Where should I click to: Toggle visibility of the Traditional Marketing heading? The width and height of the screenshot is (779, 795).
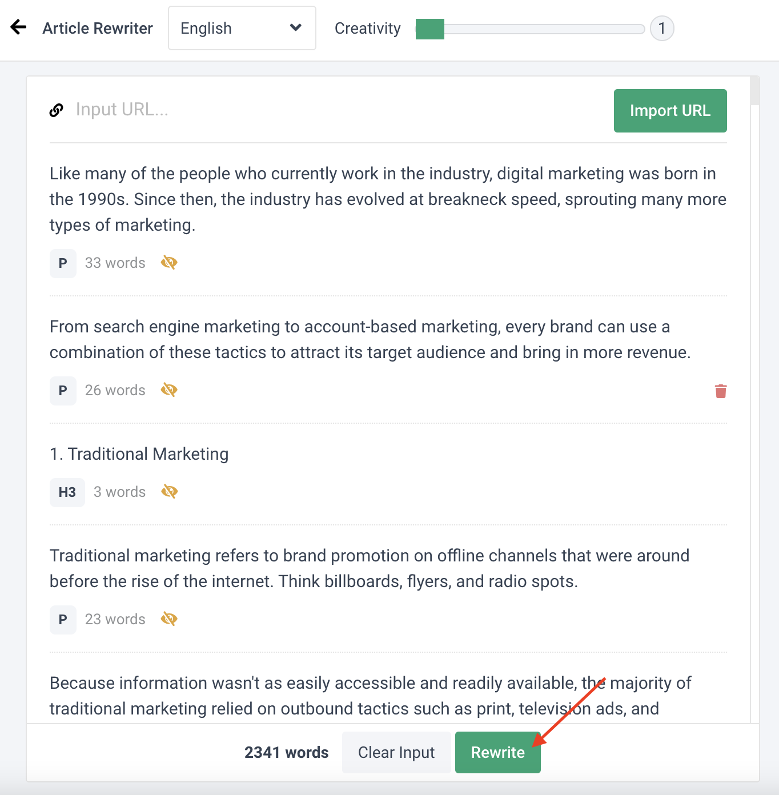tap(169, 492)
